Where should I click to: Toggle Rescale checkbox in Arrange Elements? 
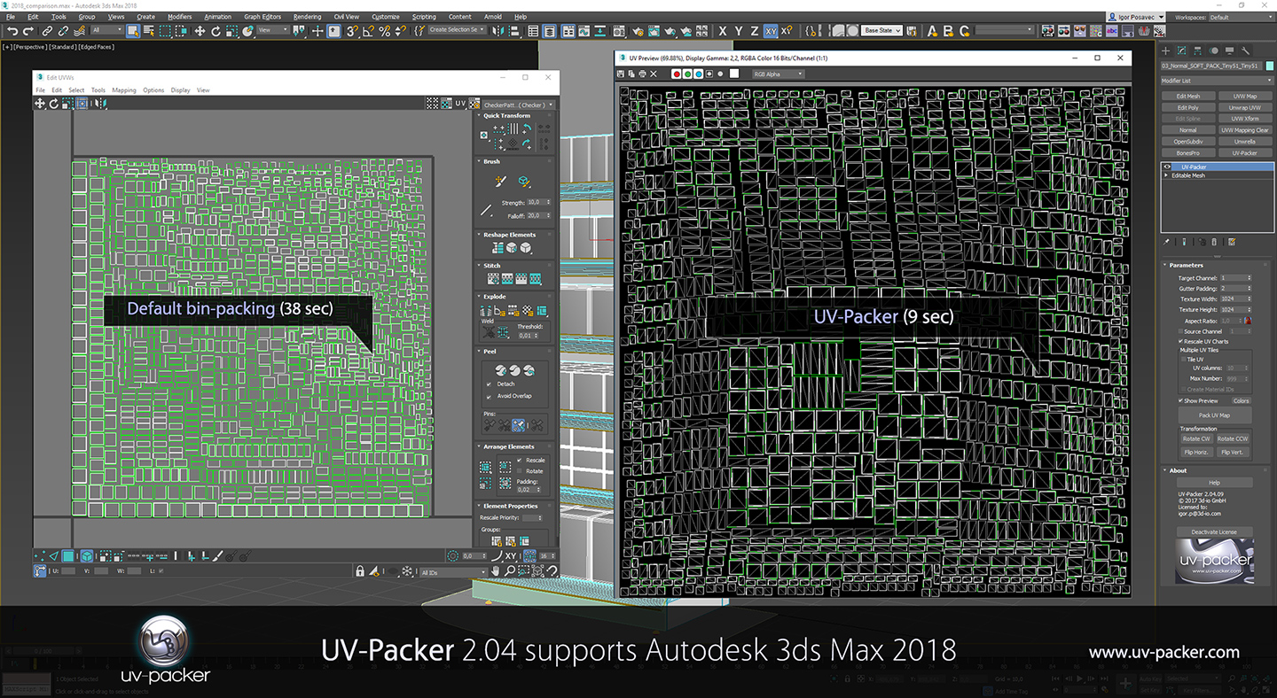tap(520, 461)
